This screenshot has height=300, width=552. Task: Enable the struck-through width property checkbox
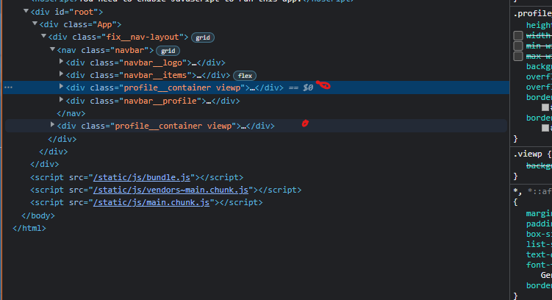click(x=518, y=35)
